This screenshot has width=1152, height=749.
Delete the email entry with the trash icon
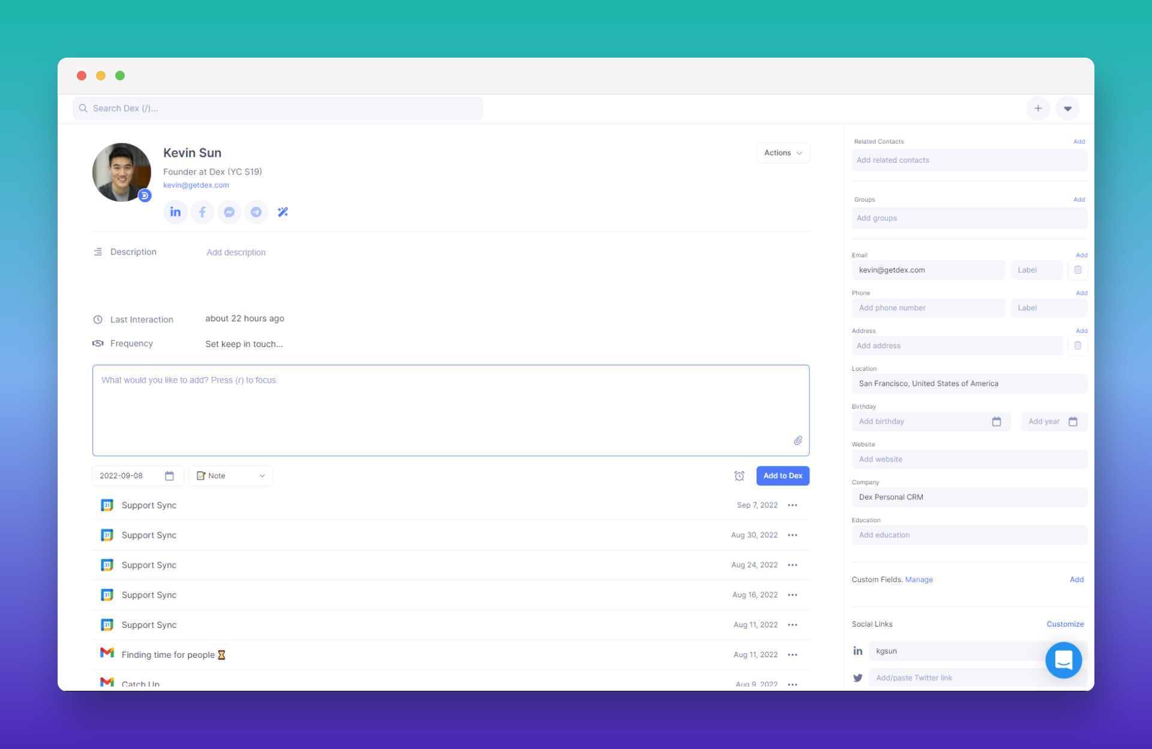(x=1078, y=270)
